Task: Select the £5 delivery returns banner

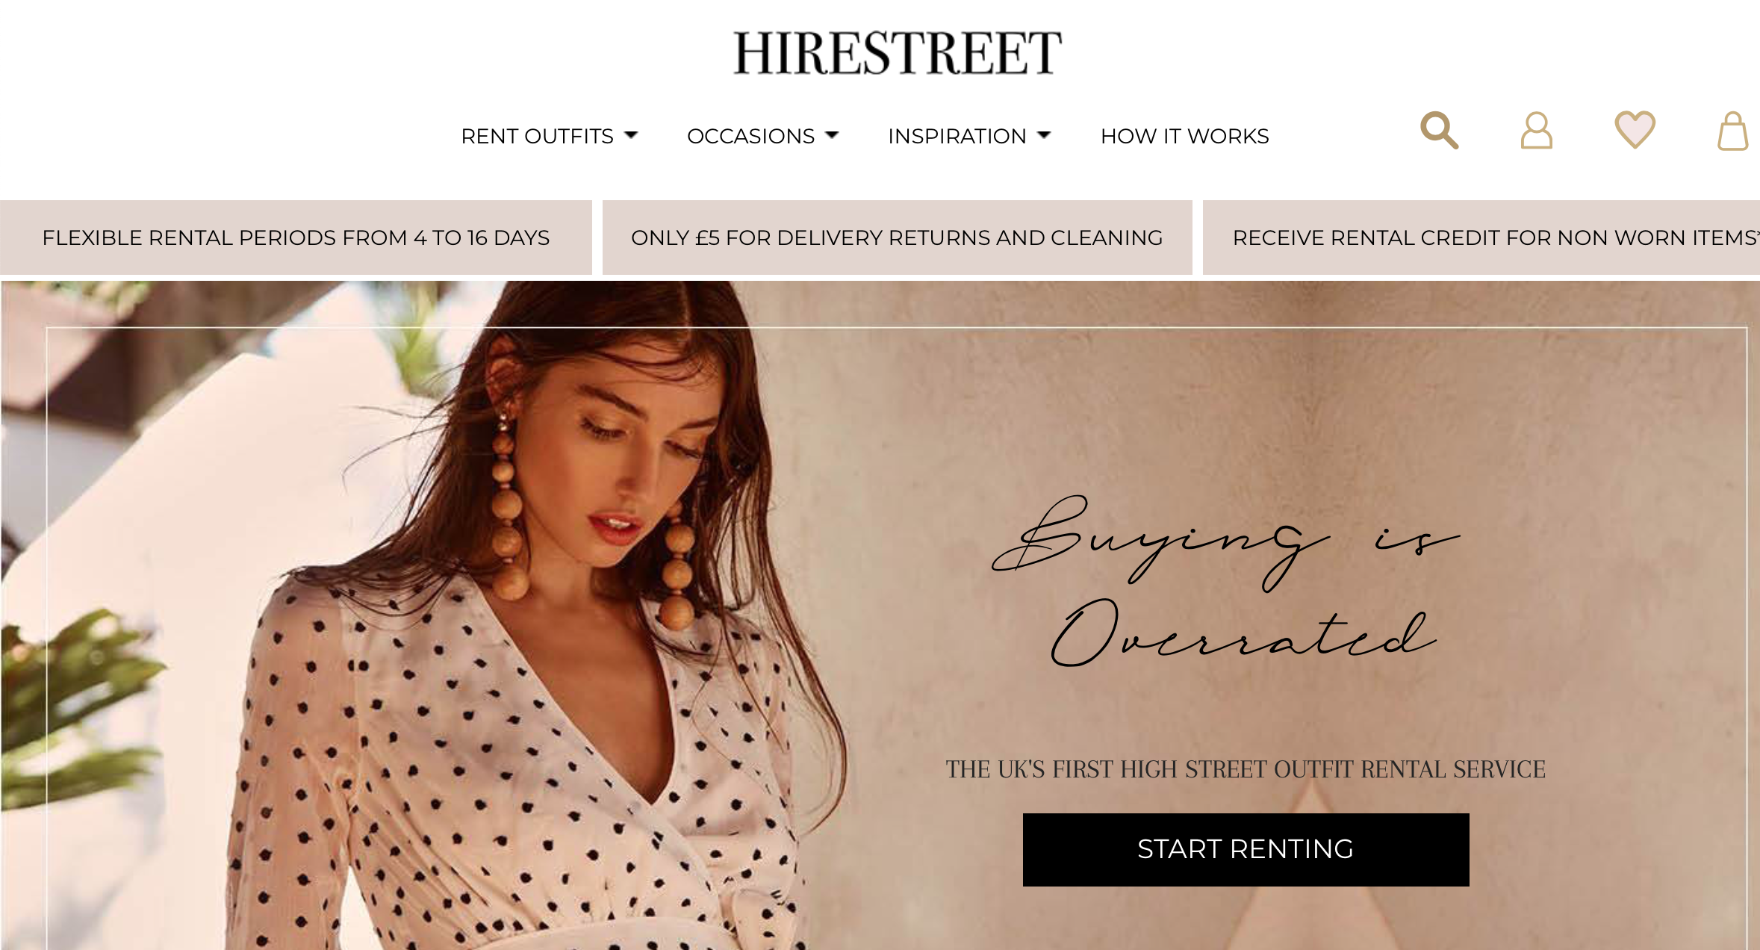Action: click(x=897, y=237)
